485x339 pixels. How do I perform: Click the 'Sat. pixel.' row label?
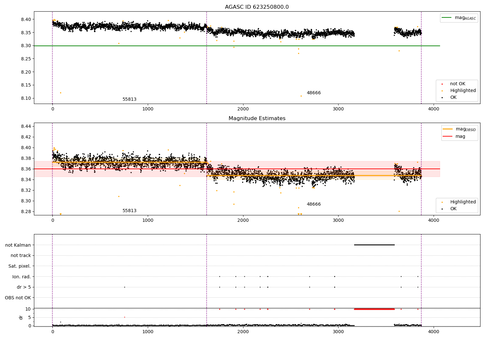(19, 266)
